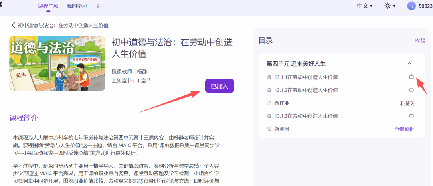Click the unlock icon for 13.1.2
The height and width of the screenshot is (186, 433).
[x=411, y=90]
